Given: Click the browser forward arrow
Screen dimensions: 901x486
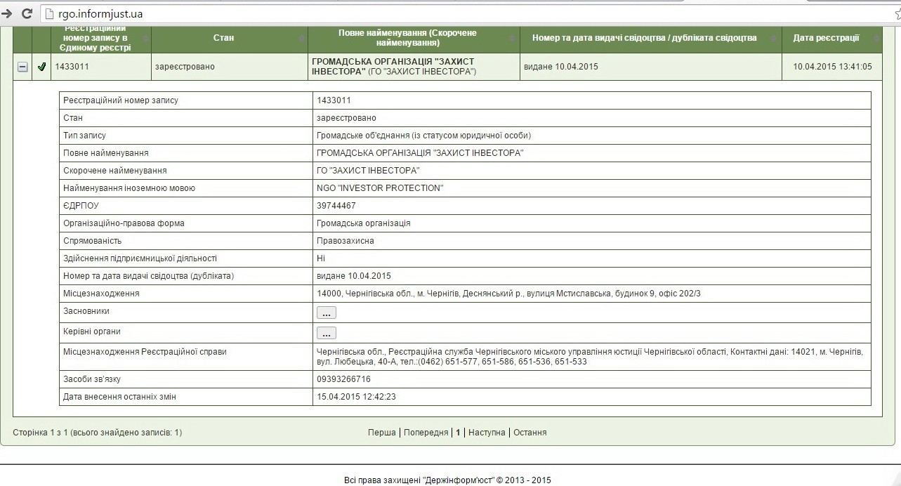Looking at the screenshot, I should (x=6, y=13).
